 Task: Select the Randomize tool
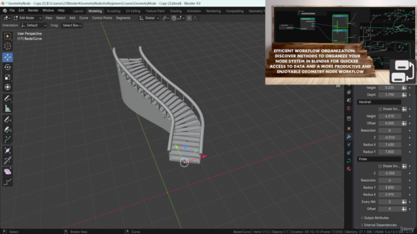[7, 182]
